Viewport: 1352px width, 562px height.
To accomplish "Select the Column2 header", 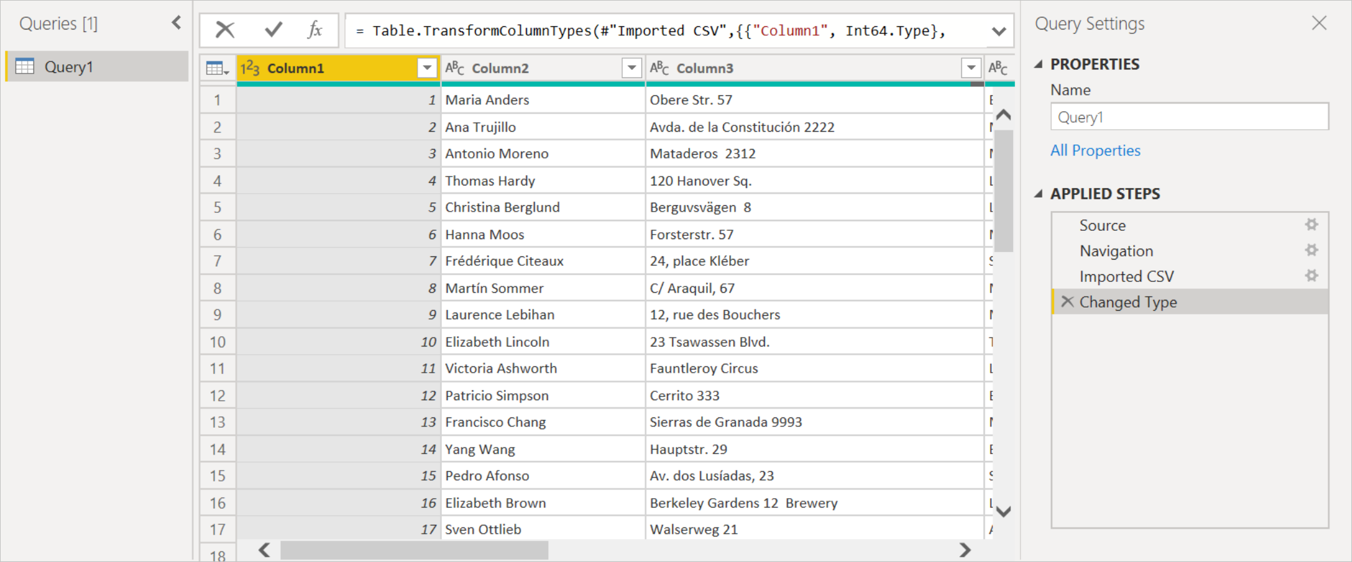I will click(544, 68).
